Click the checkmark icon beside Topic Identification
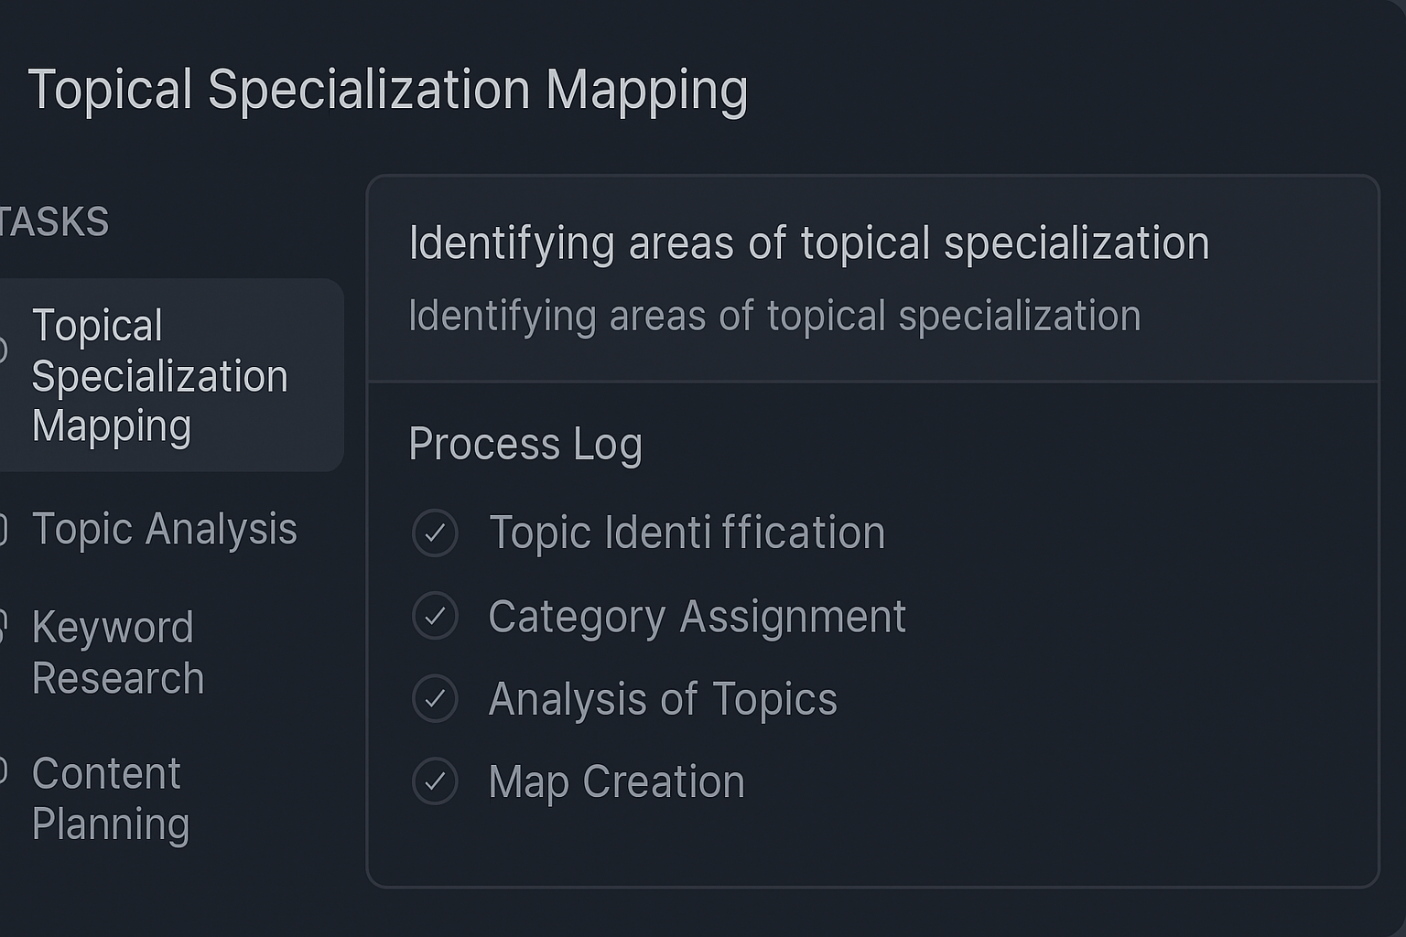The width and height of the screenshot is (1406, 937). coord(435,533)
